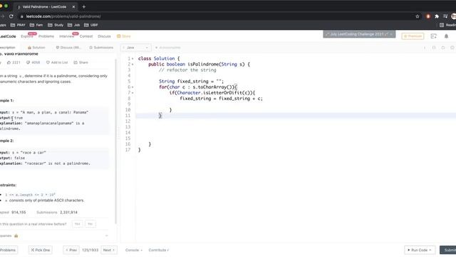Open the Discuss navigation item
Viewport: 456px width, 257px height.
(104, 36)
